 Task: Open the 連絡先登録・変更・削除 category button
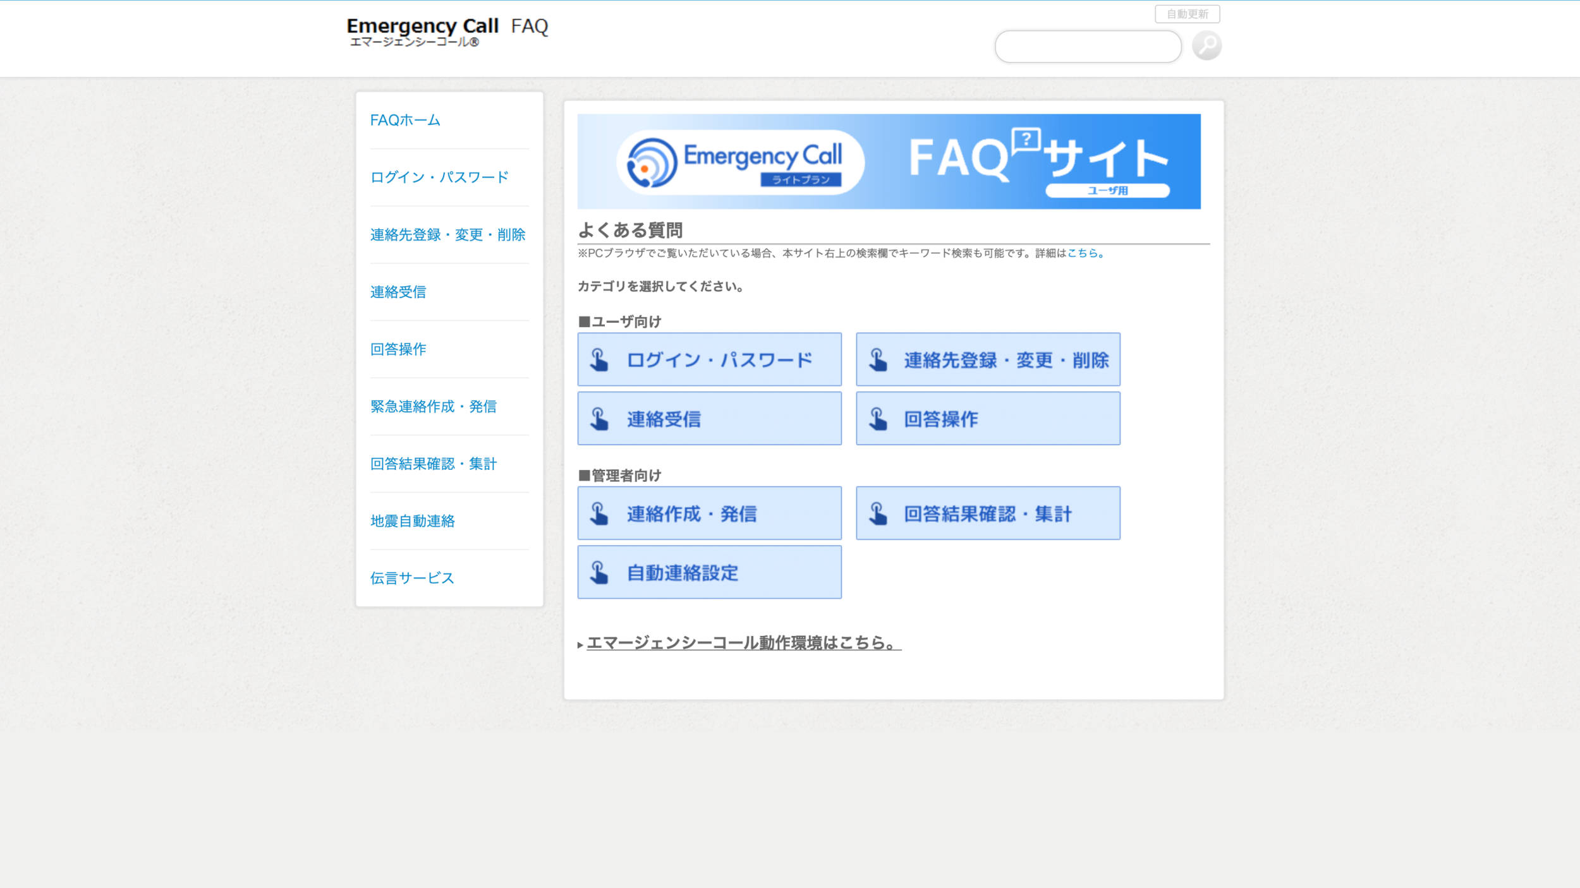tap(988, 359)
